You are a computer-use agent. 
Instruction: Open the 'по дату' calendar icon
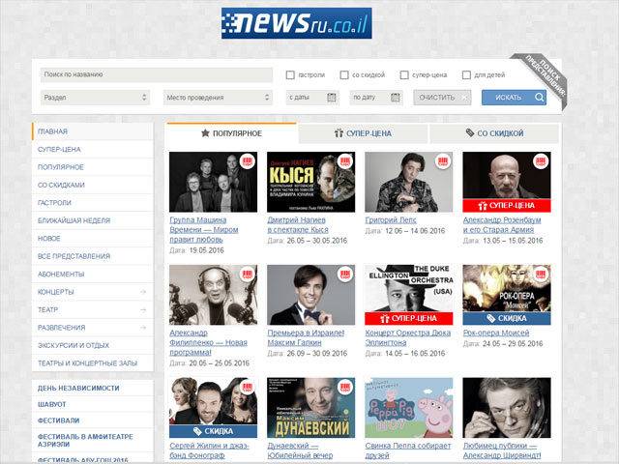point(396,98)
